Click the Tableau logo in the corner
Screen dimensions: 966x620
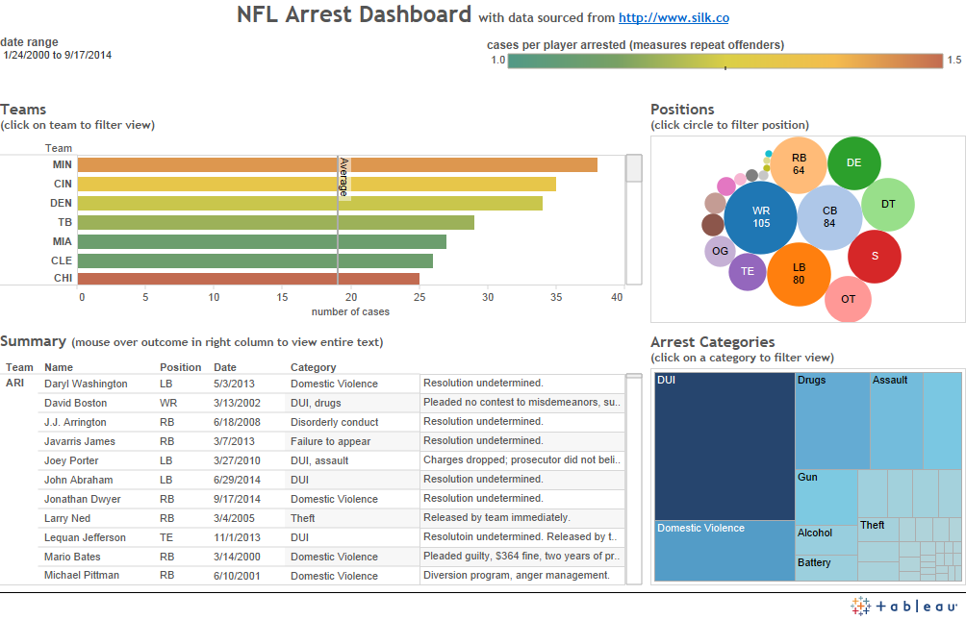902,606
